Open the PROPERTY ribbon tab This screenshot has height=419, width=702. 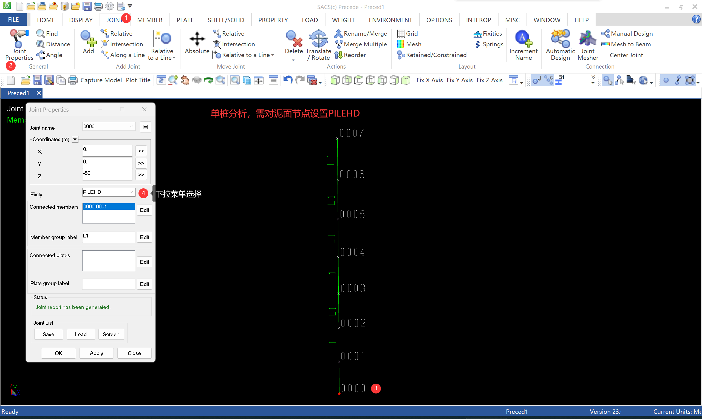[273, 20]
